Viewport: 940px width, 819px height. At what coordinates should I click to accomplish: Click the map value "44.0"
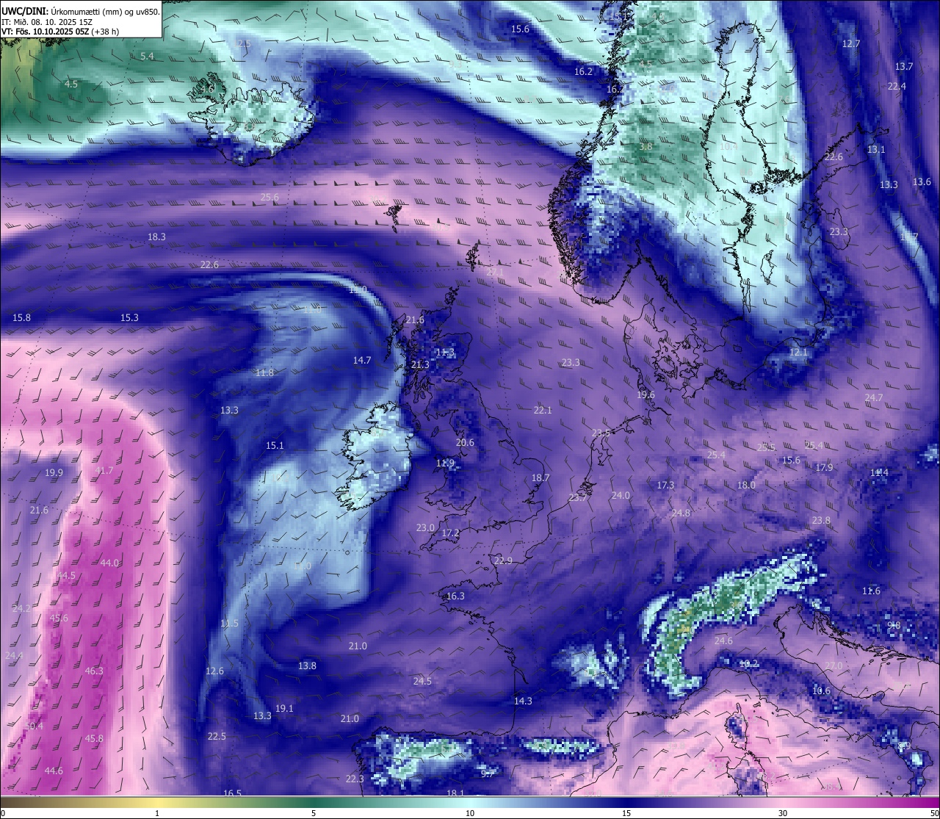click(x=109, y=563)
